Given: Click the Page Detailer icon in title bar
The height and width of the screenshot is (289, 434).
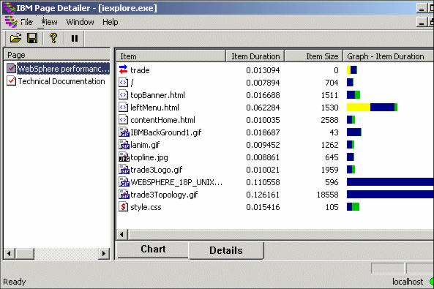Looking at the screenshot, I should [9, 8].
